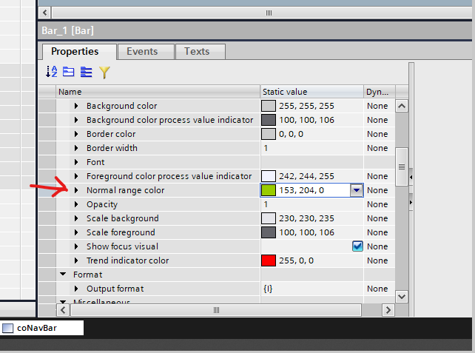Switch to the Texts tab
This screenshot has width=475, height=353.
(x=196, y=52)
